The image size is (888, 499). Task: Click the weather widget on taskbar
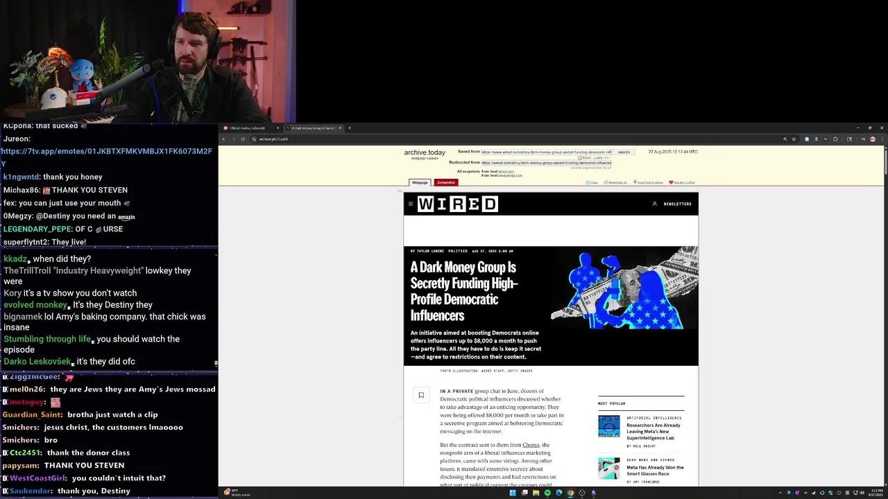tap(237, 493)
